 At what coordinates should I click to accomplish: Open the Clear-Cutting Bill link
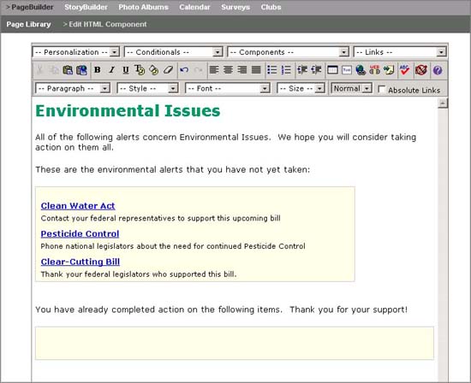(x=80, y=262)
